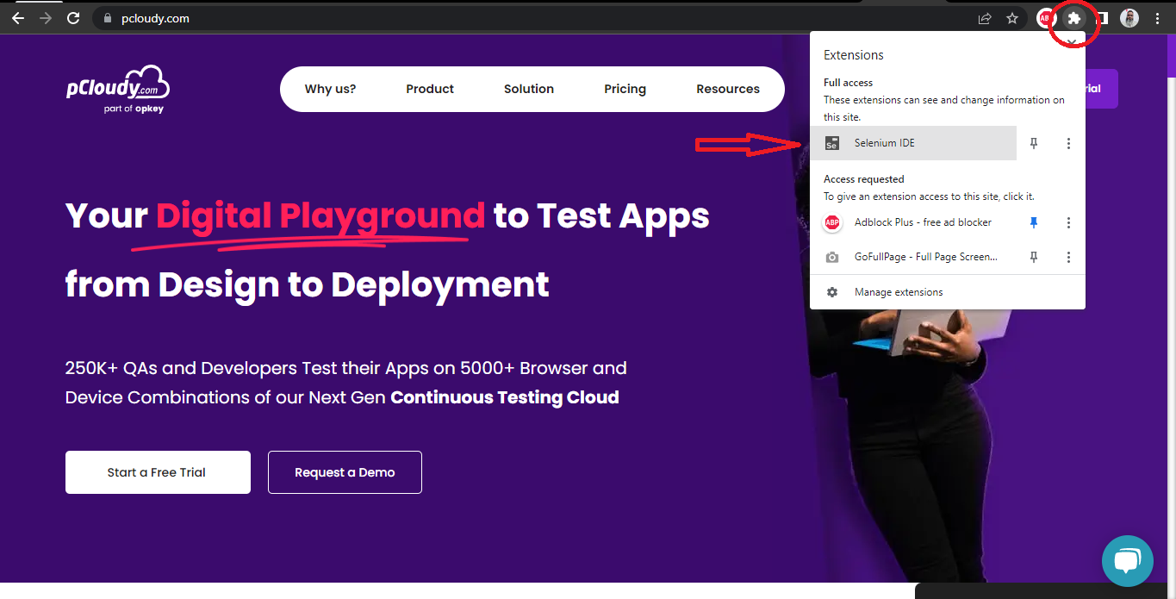1176x599 pixels.
Task: Reload the page with the refresh icon
Action: click(74, 18)
